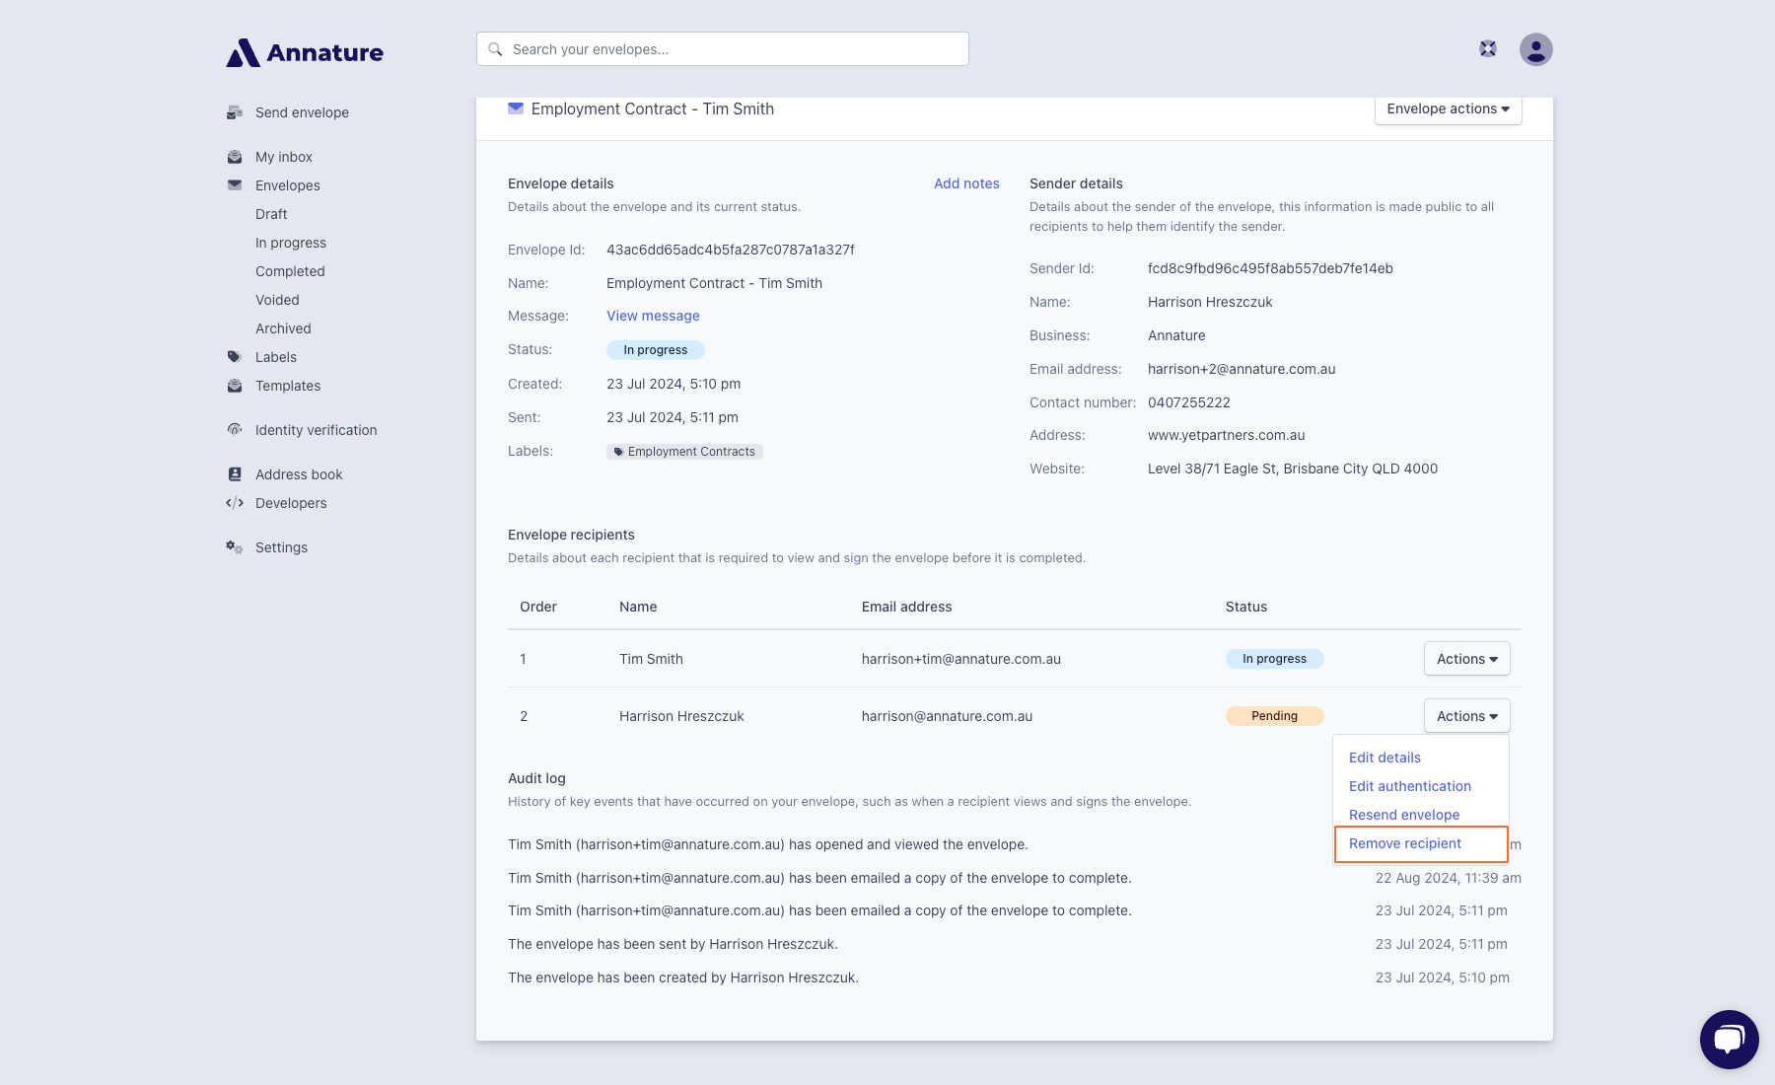Viewport: 1775px width, 1085px height.
Task: Click Tim Smith's In progress status badge
Action: [x=1274, y=659]
